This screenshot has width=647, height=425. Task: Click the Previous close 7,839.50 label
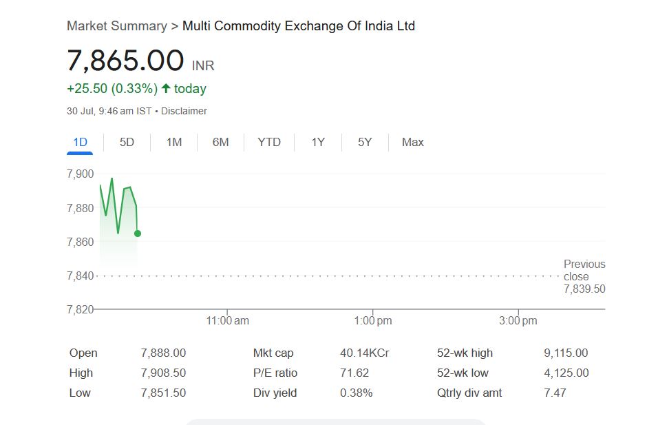click(x=584, y=276)
